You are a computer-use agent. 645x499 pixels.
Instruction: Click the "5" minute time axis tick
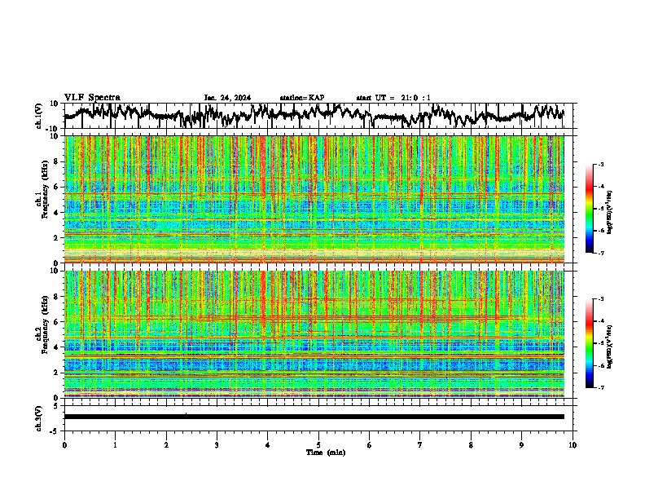pyautogui.click(x=318, y=445)
